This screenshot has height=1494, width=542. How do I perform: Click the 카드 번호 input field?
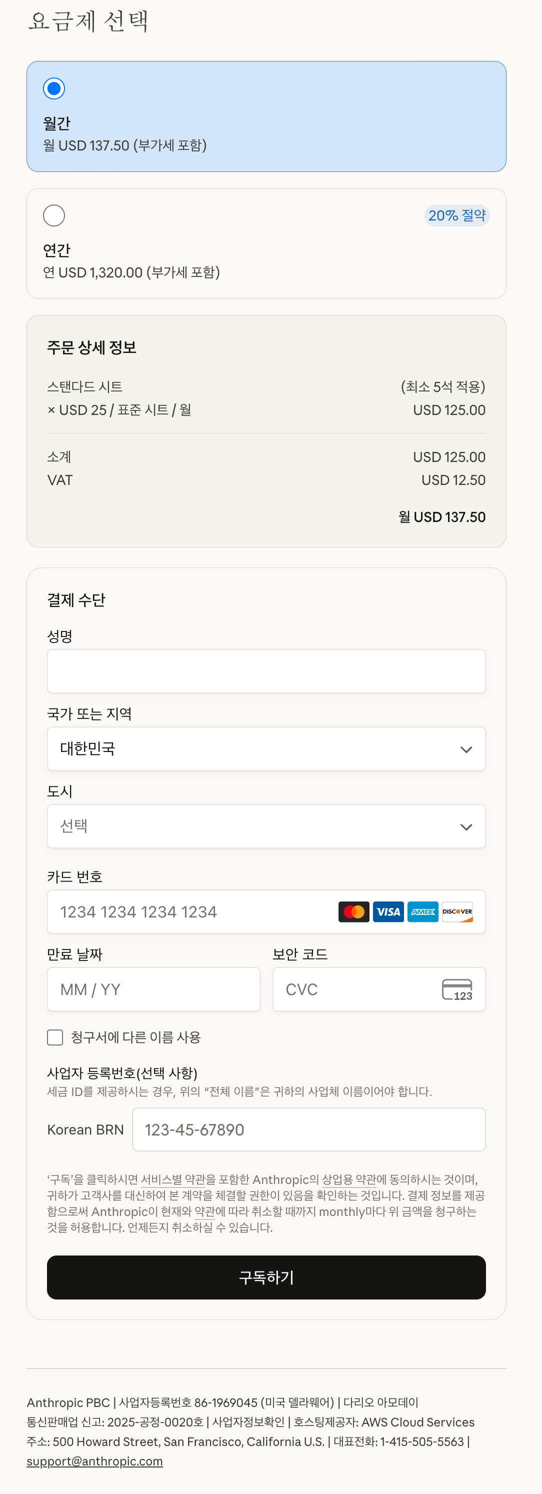coord(191,911)
